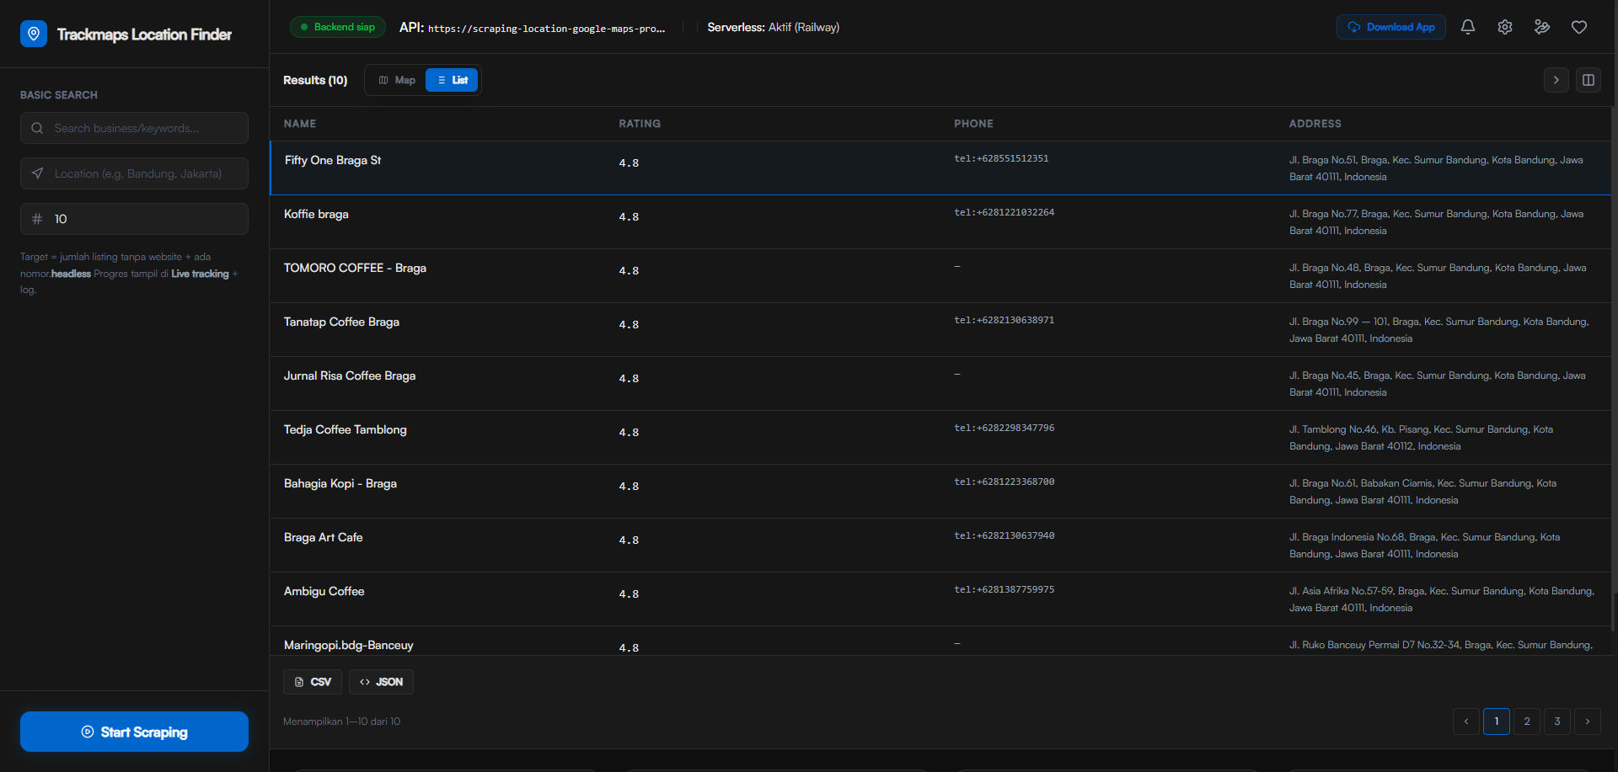Click phone tel:+6282298347796
Viewport: 1618px width, 772px height.
1004,428
